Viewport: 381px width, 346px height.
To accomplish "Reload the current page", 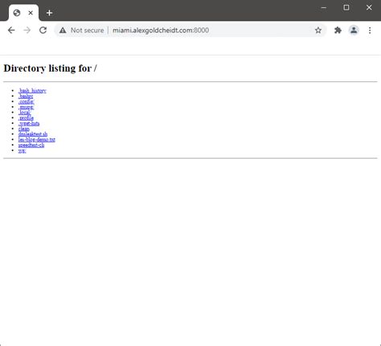I will click(43, 31).
